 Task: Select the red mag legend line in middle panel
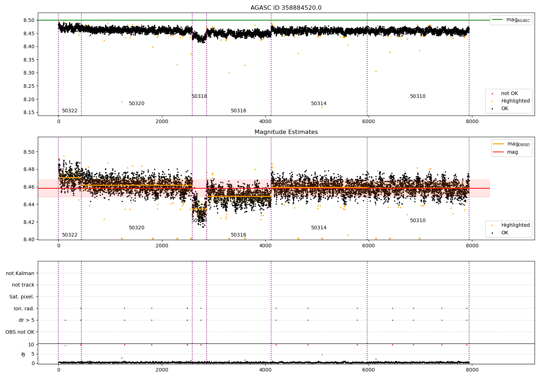499,152
